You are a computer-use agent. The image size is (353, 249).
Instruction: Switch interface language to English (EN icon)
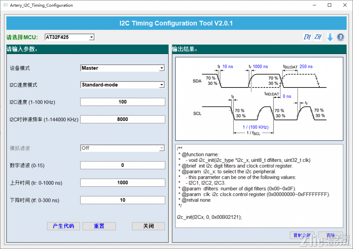pyautogui.click(x=307, y=37)
